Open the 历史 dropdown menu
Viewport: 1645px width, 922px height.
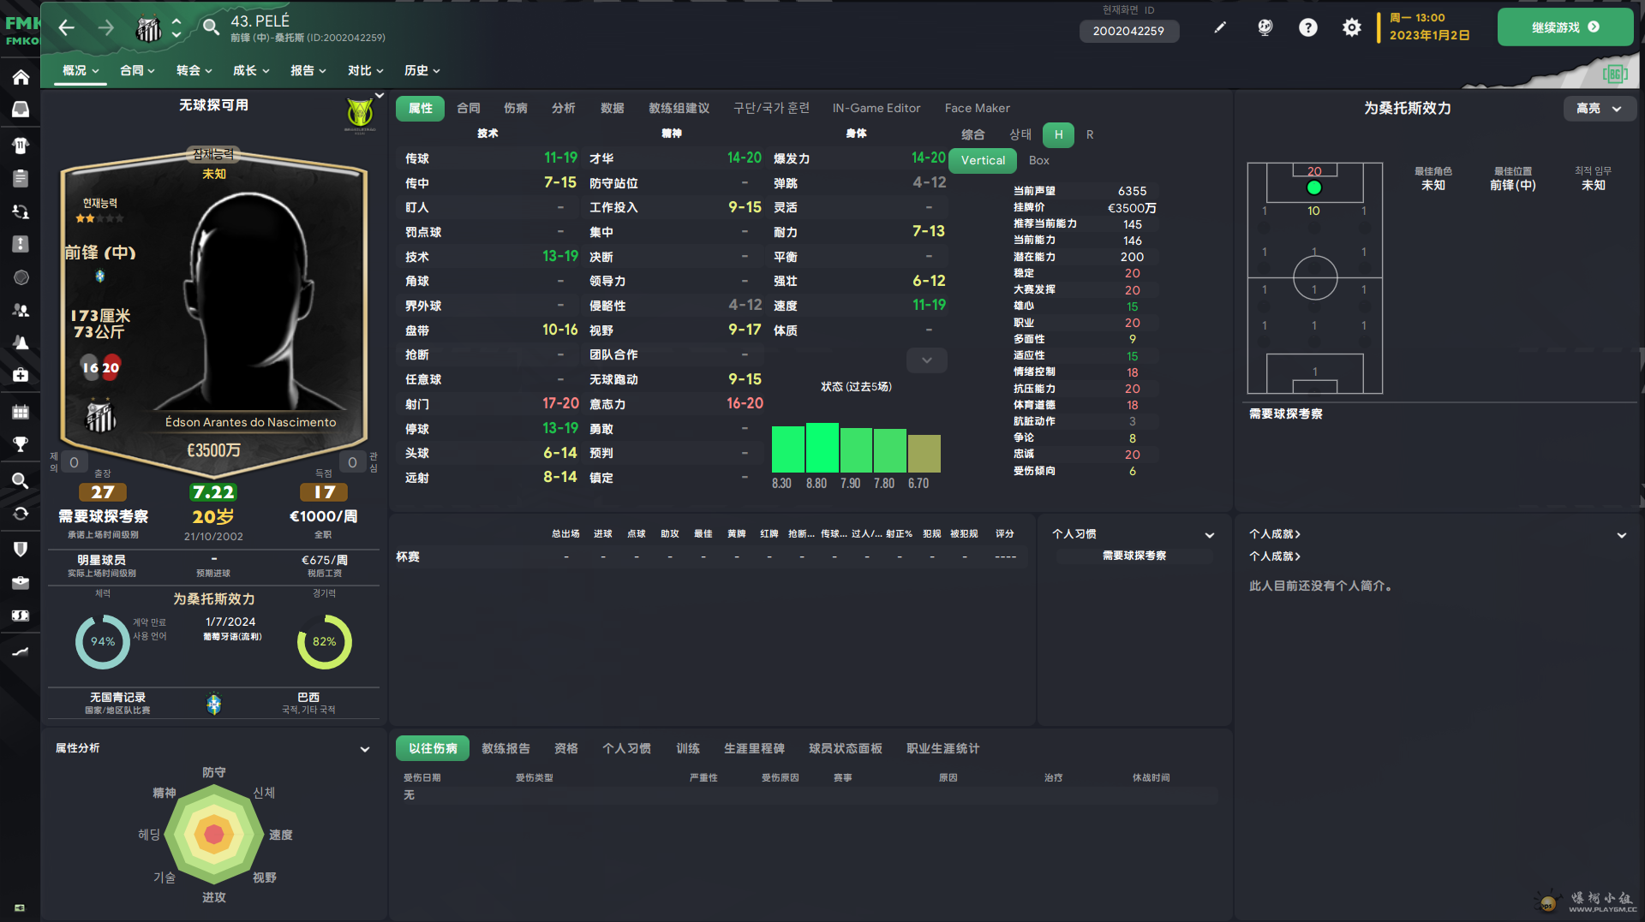coord(422,70)
